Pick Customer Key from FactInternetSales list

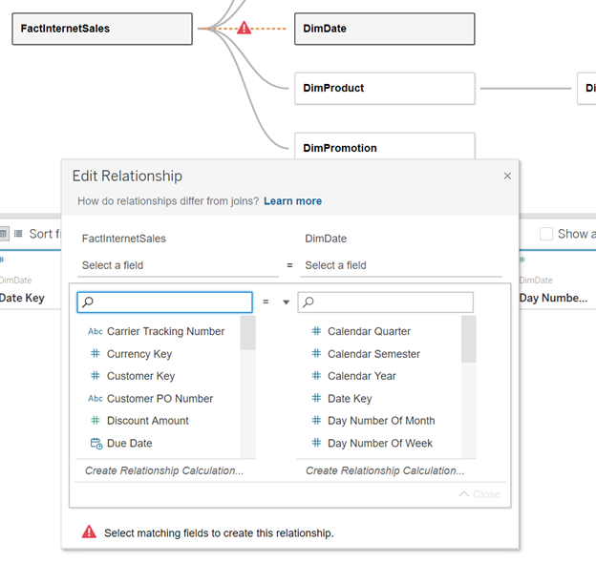click(x=140, y=376)
